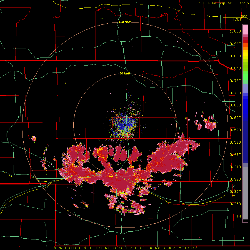Click the light pink segment at the top of the color bar

(x=245, y=29)
